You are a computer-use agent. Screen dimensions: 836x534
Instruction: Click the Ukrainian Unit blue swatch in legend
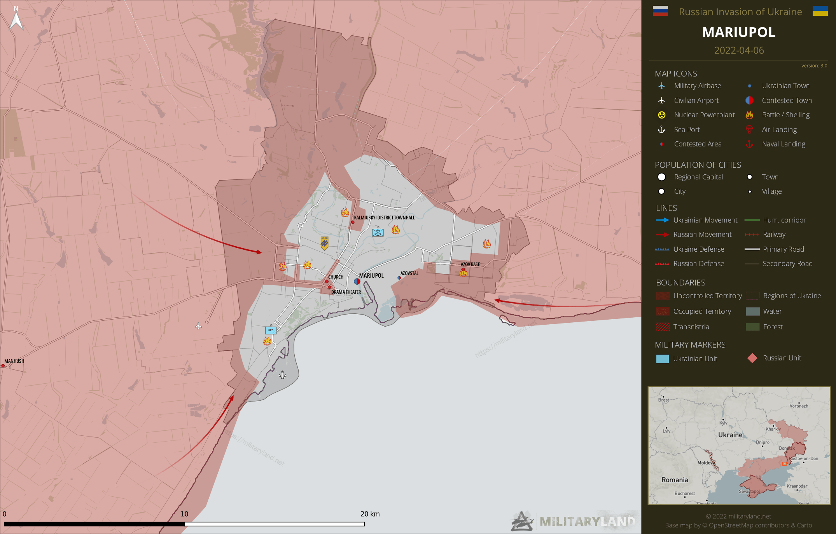coord(662,358)
